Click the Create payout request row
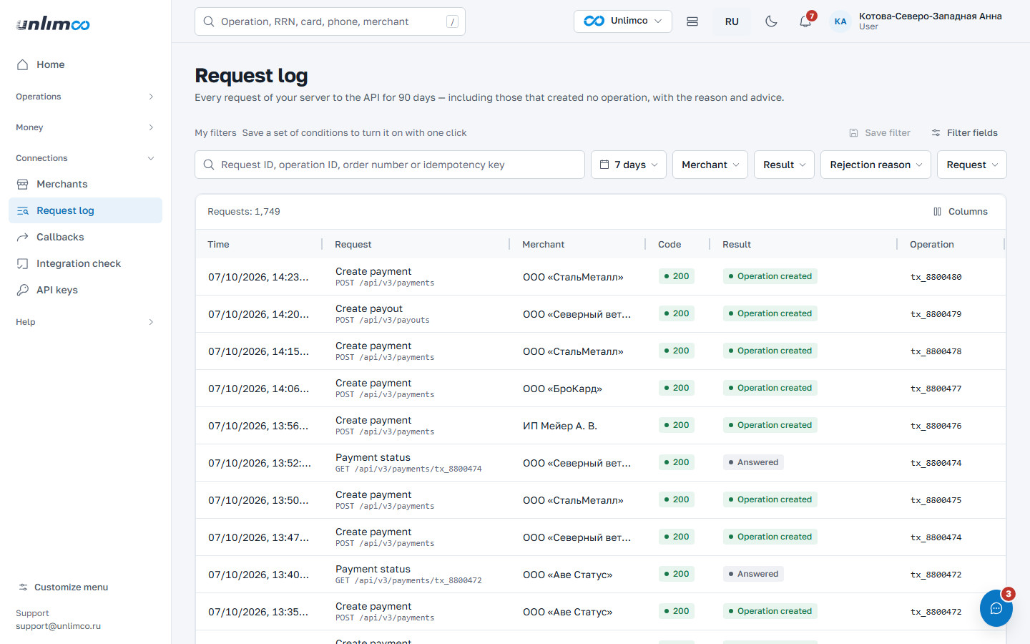Viewport: 1030px width, 644px height. [601, 314]
